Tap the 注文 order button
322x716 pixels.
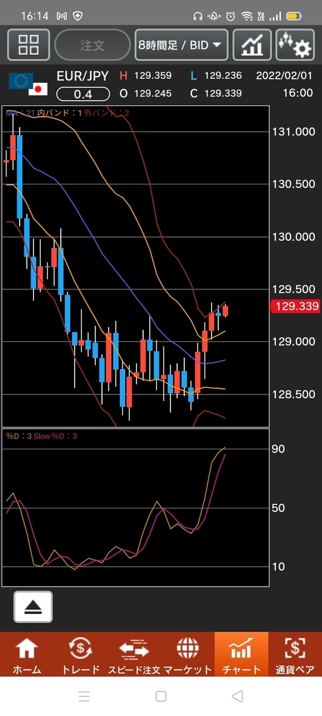point(92,45)
